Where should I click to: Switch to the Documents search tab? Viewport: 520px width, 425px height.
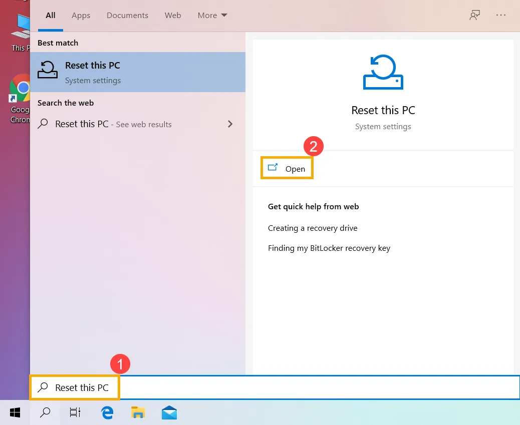tap(127, 15)
